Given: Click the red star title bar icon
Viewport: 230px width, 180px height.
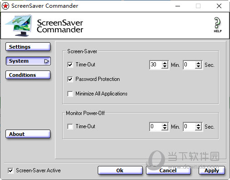Looking at the screenshot, I should click(5, 6).
